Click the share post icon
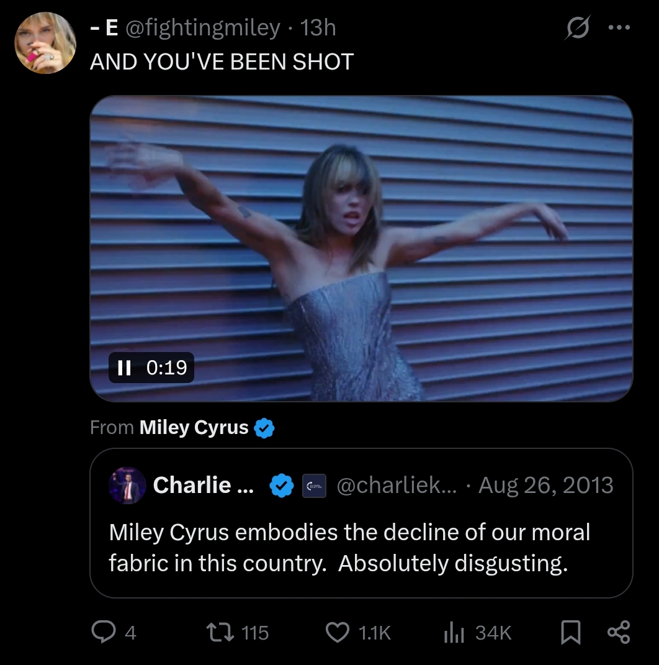Screen dimensions: 659x665 click(619, 632)
